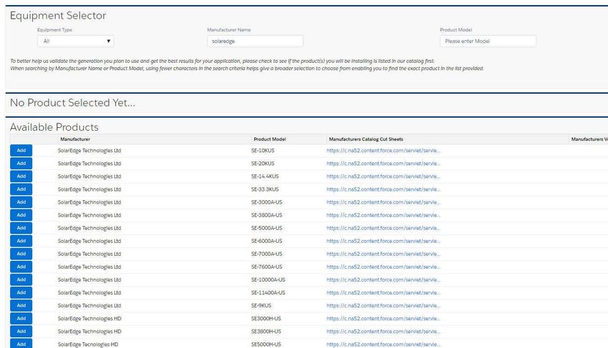Open cut sheet link for SE-10KUS

383,150
